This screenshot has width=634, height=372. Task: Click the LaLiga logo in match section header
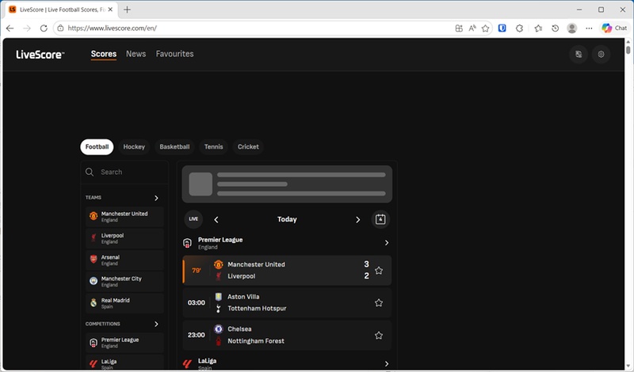(x=187, y=363)
